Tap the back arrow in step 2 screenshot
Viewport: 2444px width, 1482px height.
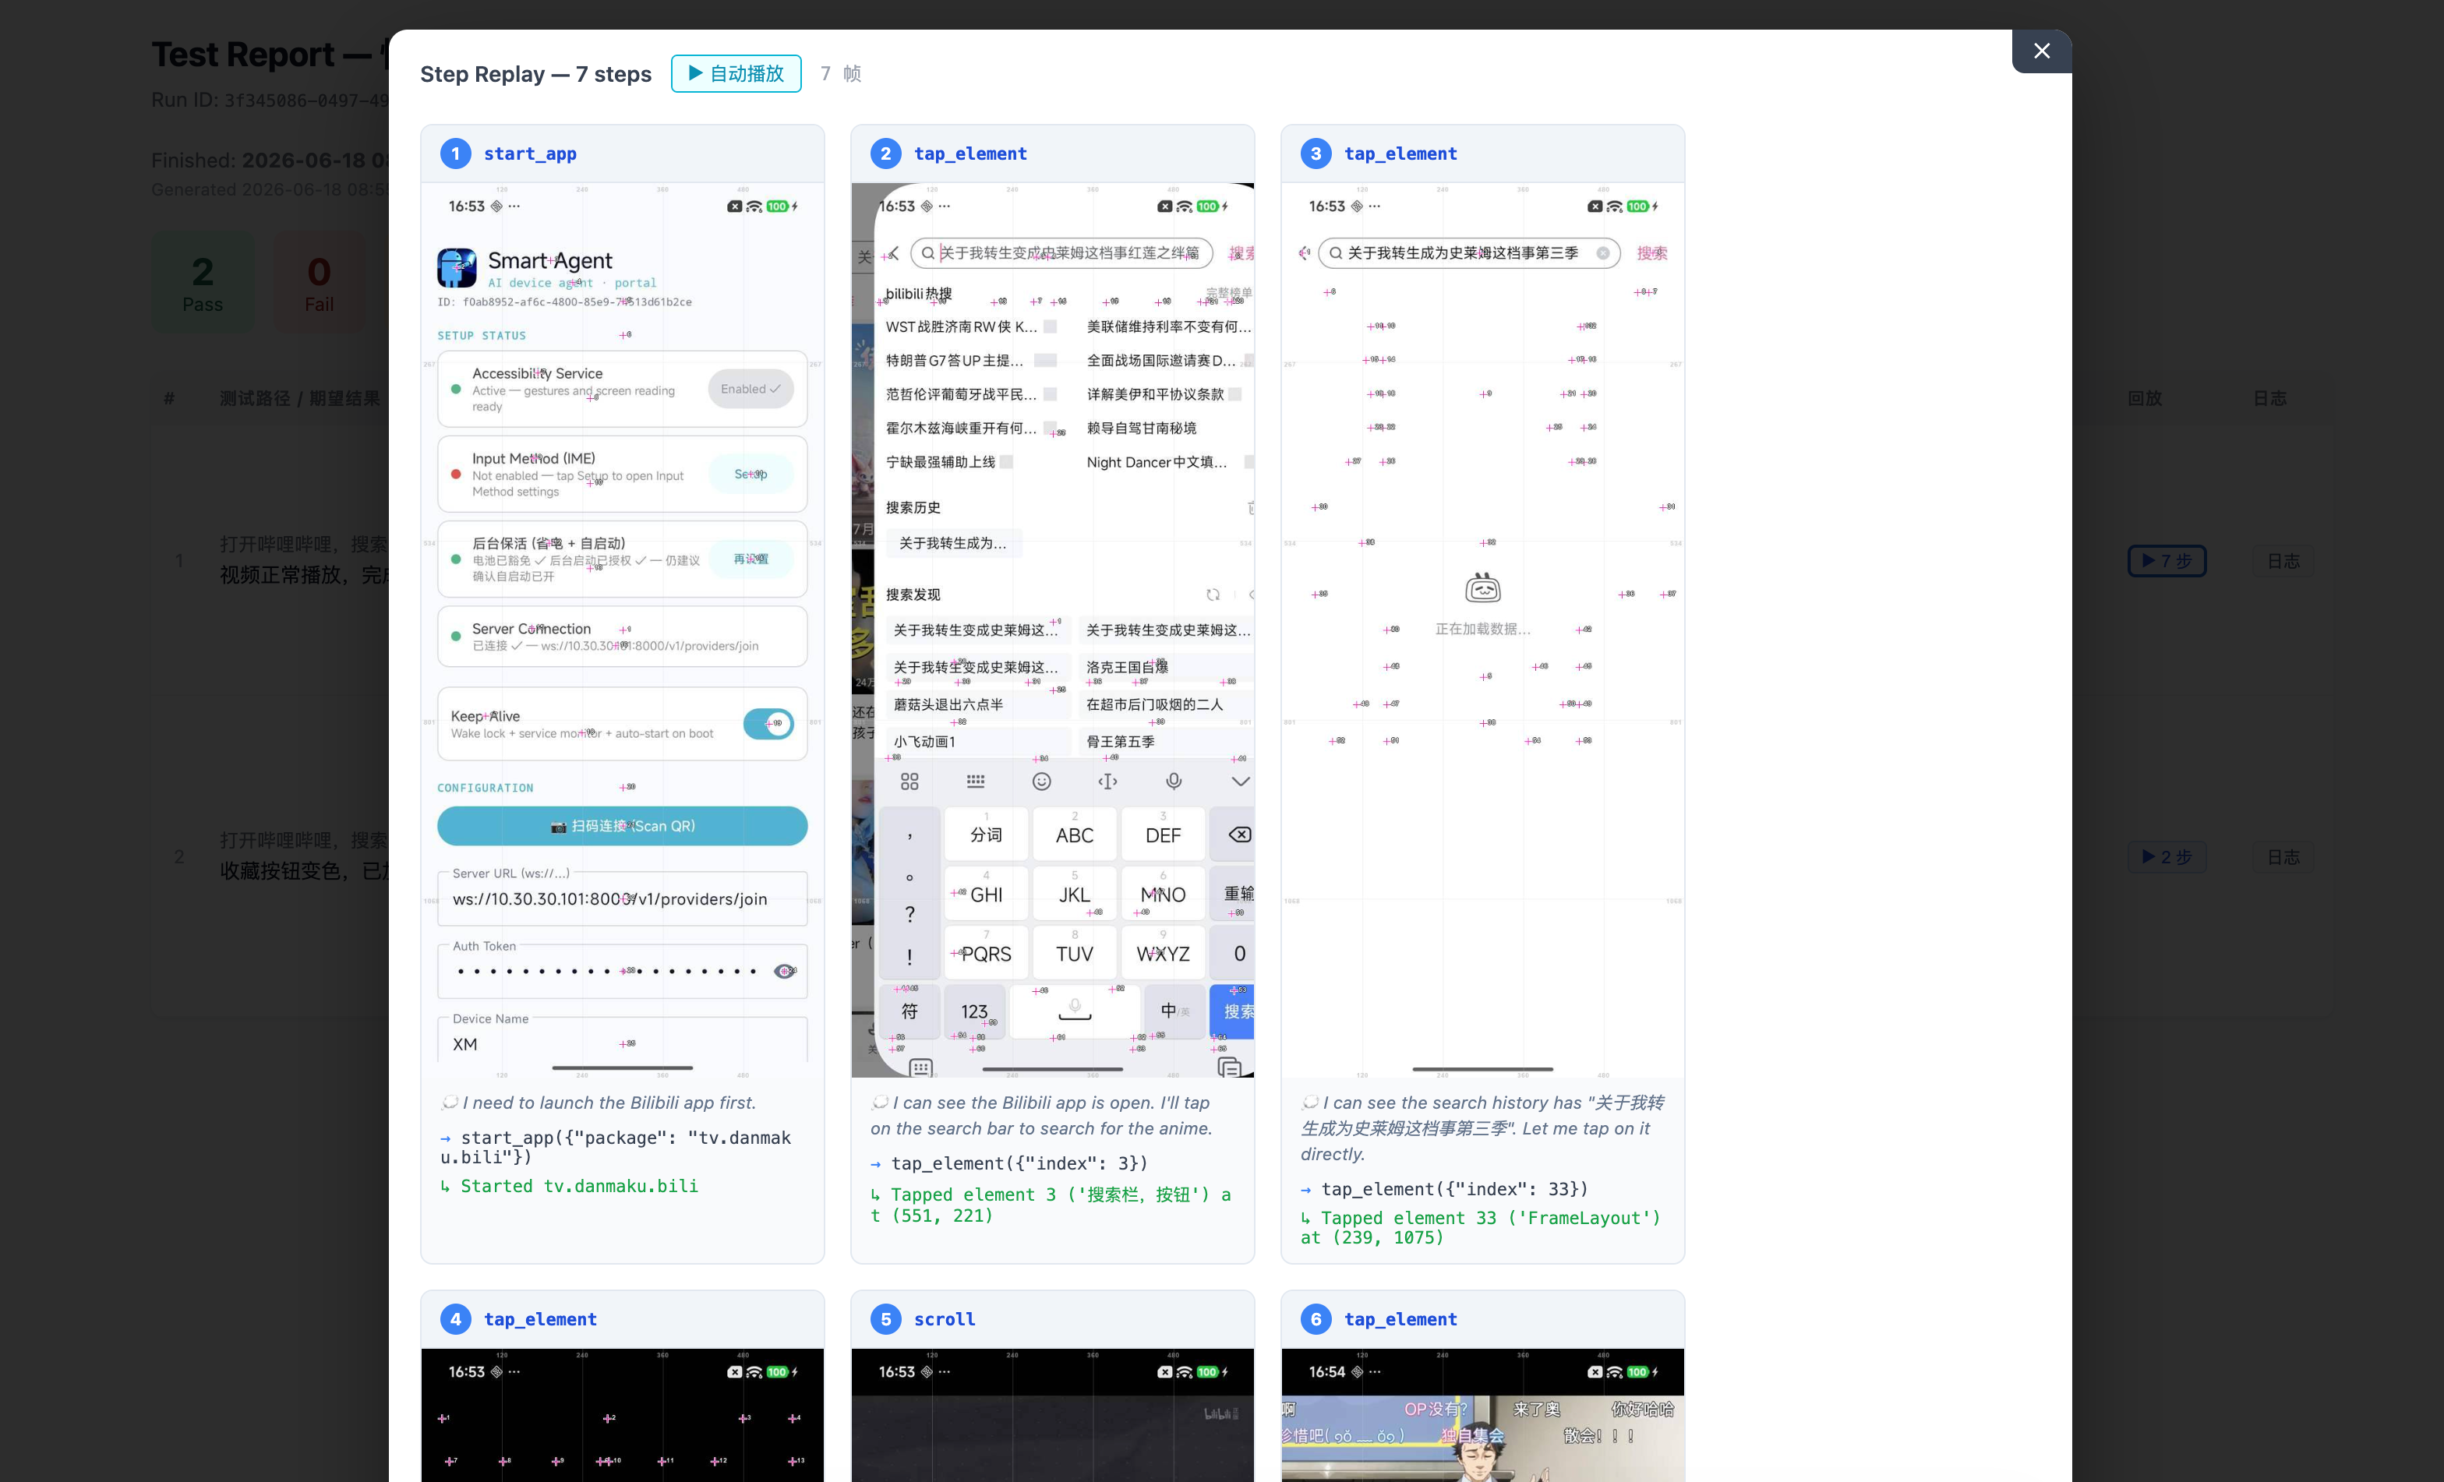pos(892,254)
